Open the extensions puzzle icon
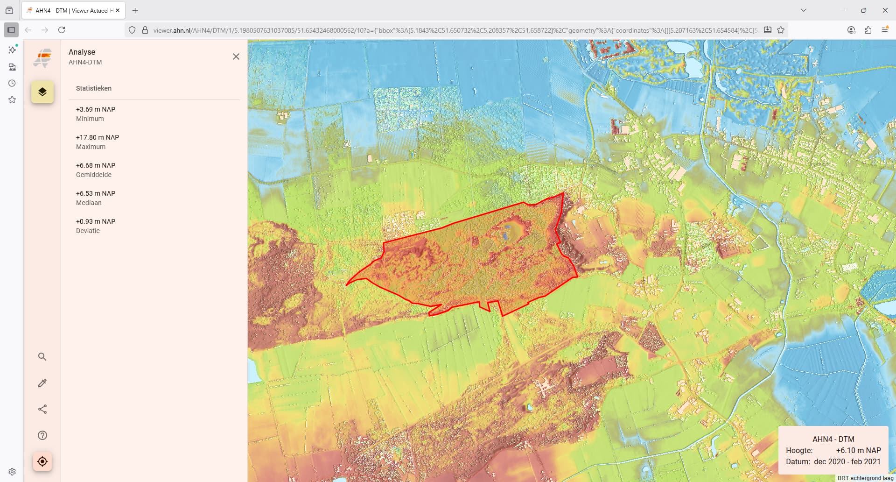 [868, 30]
